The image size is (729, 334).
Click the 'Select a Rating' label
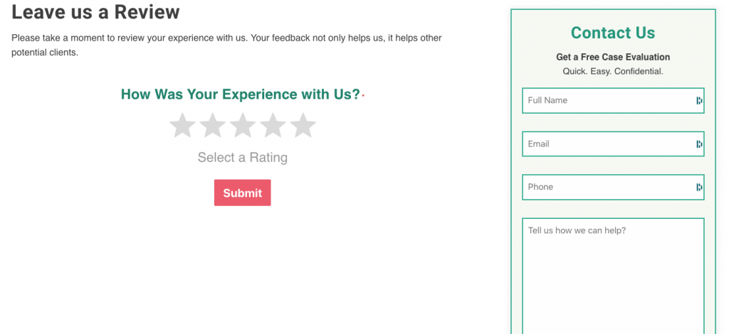243,158
